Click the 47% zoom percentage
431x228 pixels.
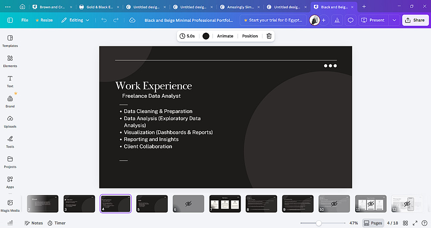353,223
